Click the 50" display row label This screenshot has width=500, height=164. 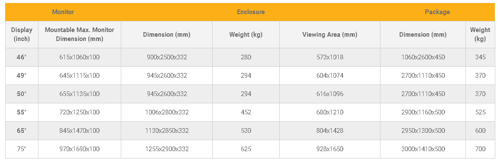point(22,94)
